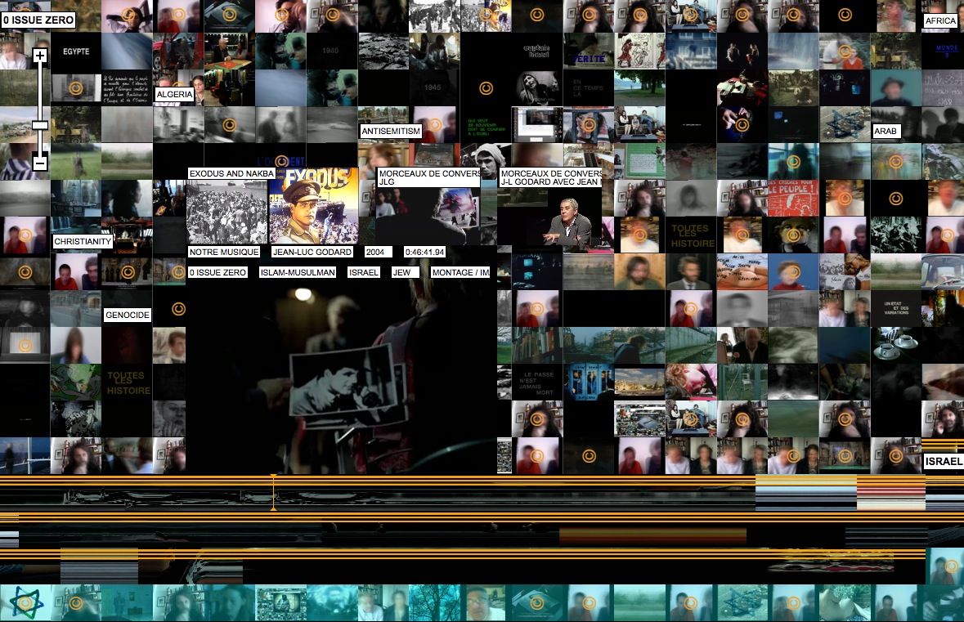This screenshot has height=622, width=964.
Task: Click the orange circle under the EGYPTE tile
Action: tap(75, 88)
